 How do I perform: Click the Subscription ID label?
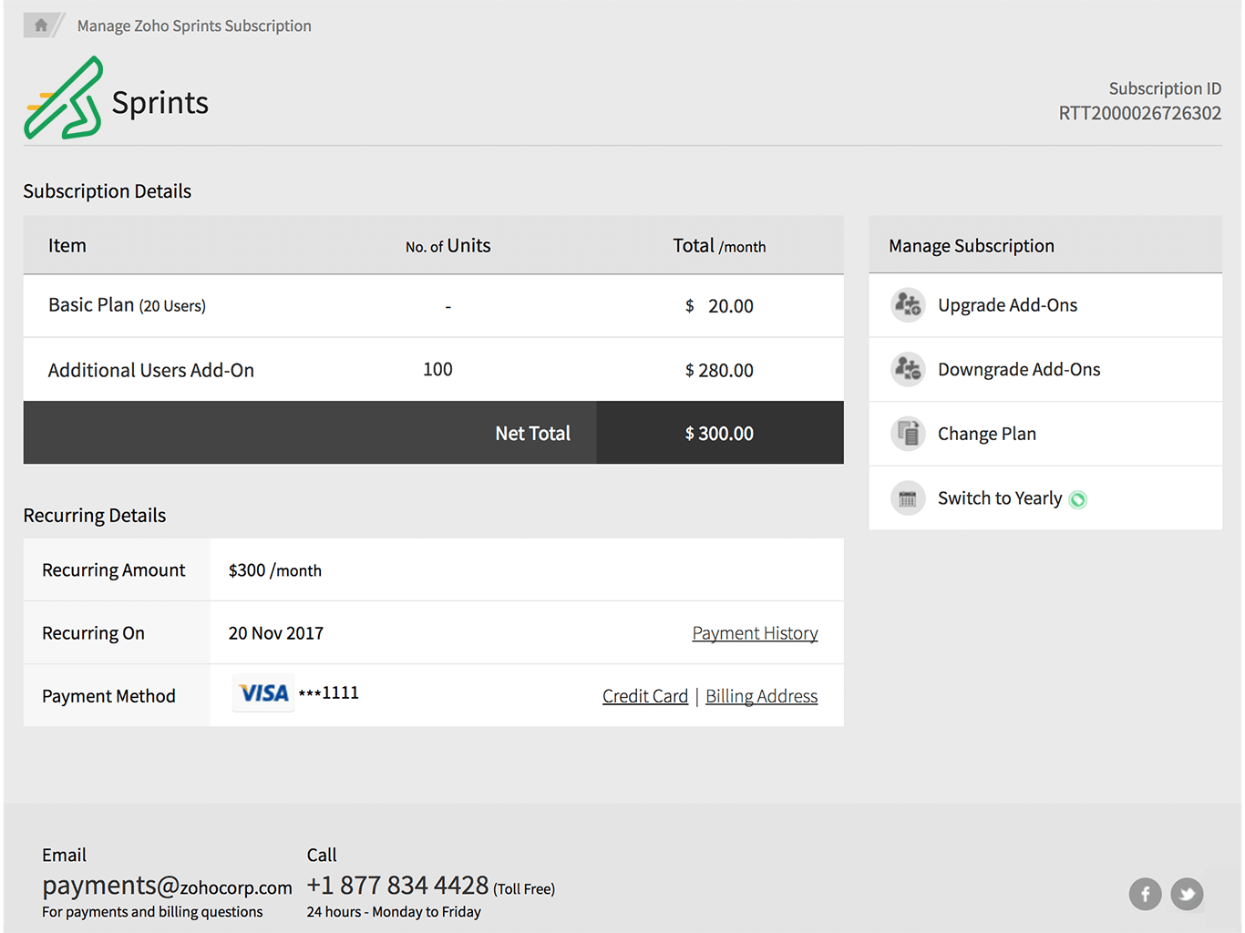[1165, 88]
